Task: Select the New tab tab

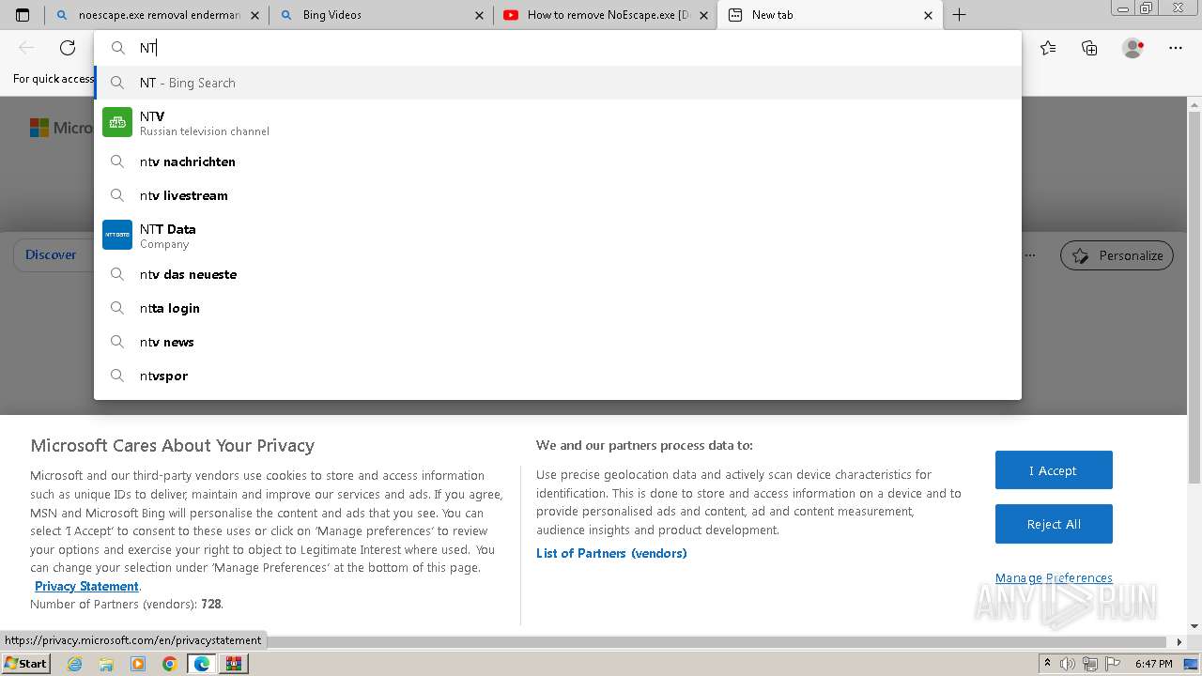Action: tap(829, 15)
